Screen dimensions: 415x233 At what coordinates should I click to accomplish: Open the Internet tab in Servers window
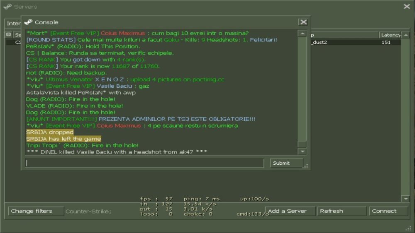(x=13, y=24)
